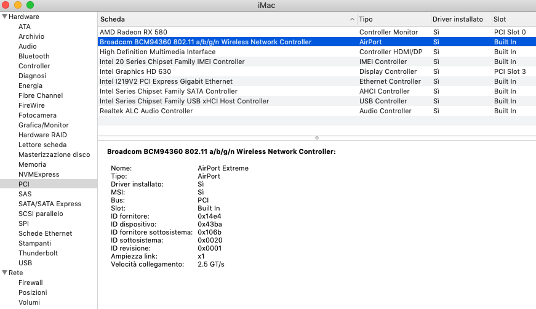Select Realtek ALC Audio Controller row

(x=317, y=111)
